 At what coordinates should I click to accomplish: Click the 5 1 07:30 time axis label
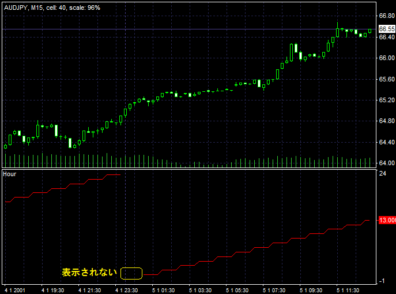274,290
